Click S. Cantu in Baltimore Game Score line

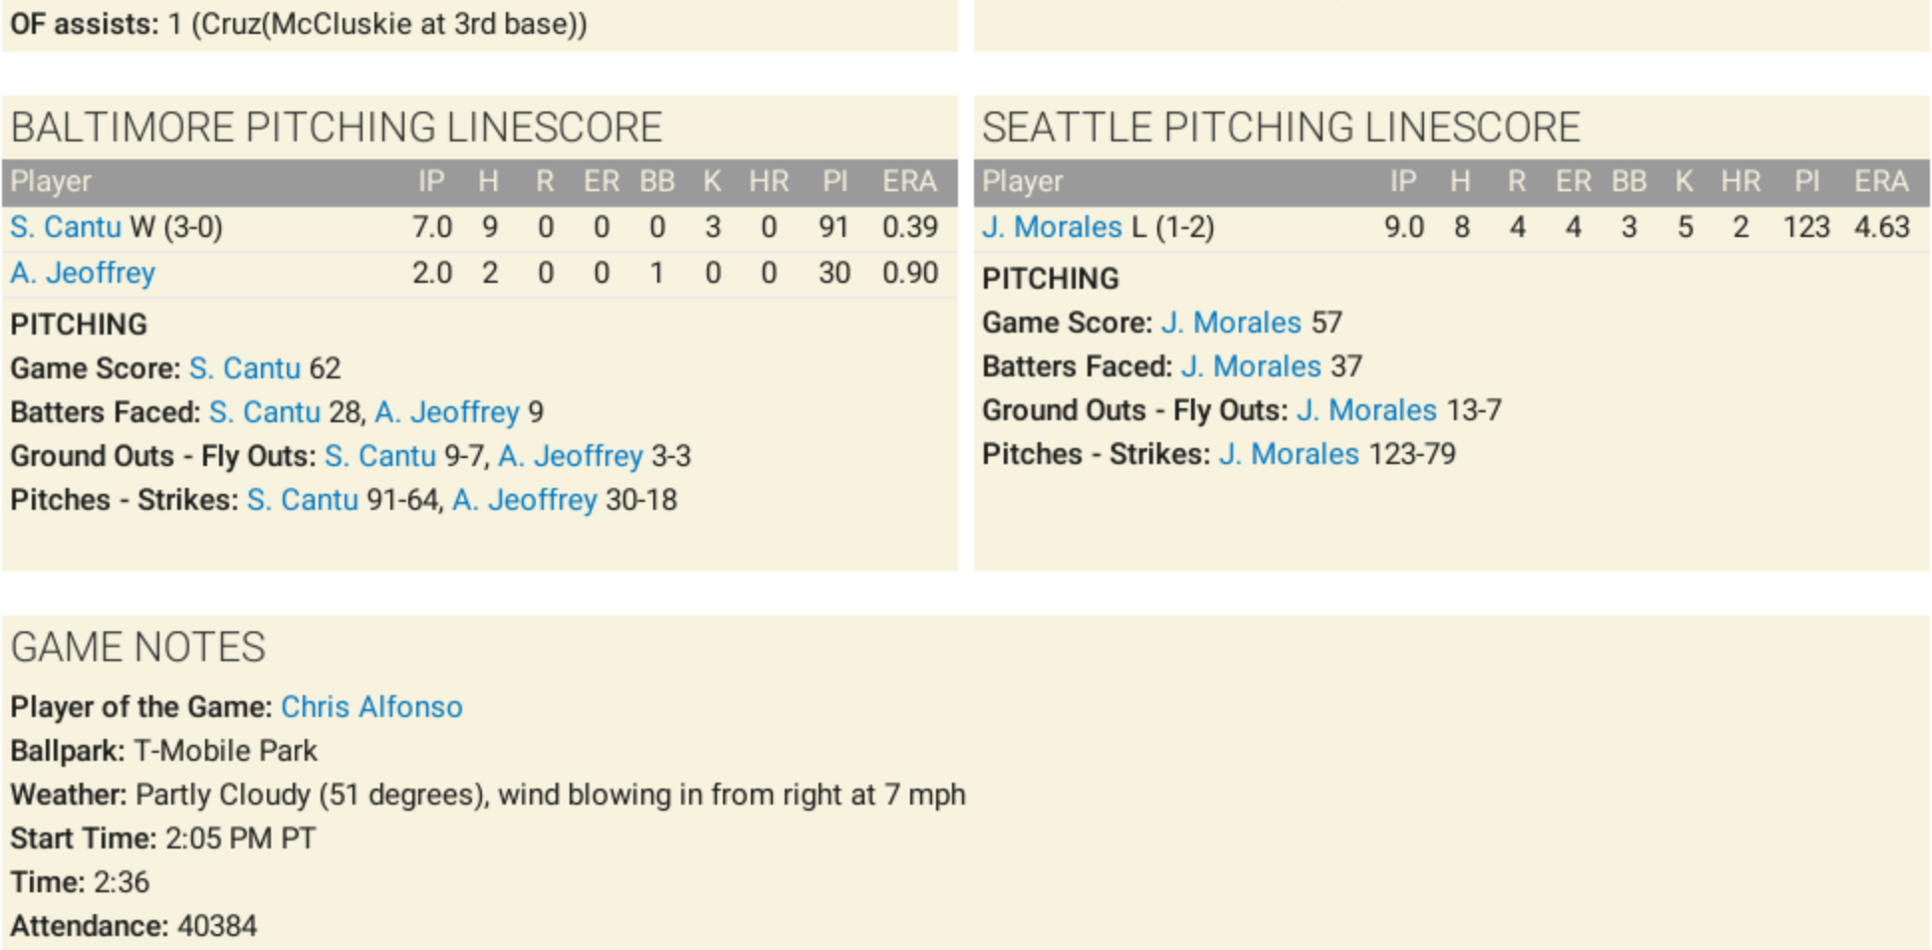244,368
